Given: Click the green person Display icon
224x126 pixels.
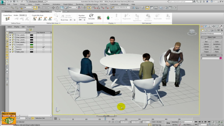Looking at the screenshot, I should point(108,17).
